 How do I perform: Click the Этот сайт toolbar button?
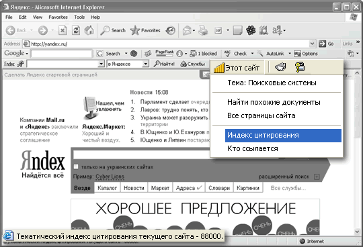click(x=237, y=68)
